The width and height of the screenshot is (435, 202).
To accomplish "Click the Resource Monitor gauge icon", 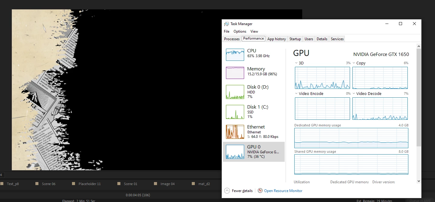I will click(260, 191).
